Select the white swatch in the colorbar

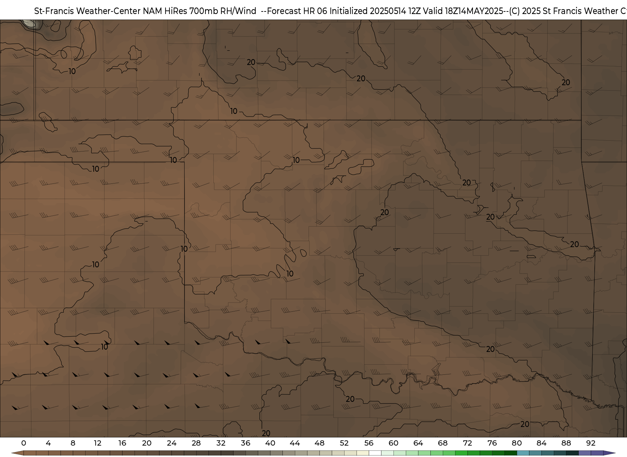375,453
